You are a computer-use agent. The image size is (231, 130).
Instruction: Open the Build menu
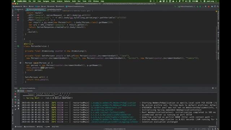[x=74, y=1]
